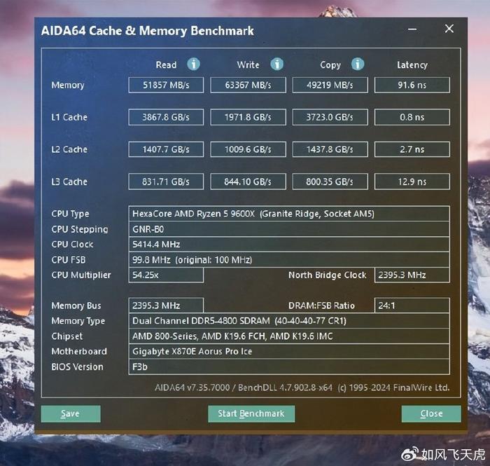Select L3 Cache Read 831.71 GB/s

pyautogui.click(x=166, y=181)
